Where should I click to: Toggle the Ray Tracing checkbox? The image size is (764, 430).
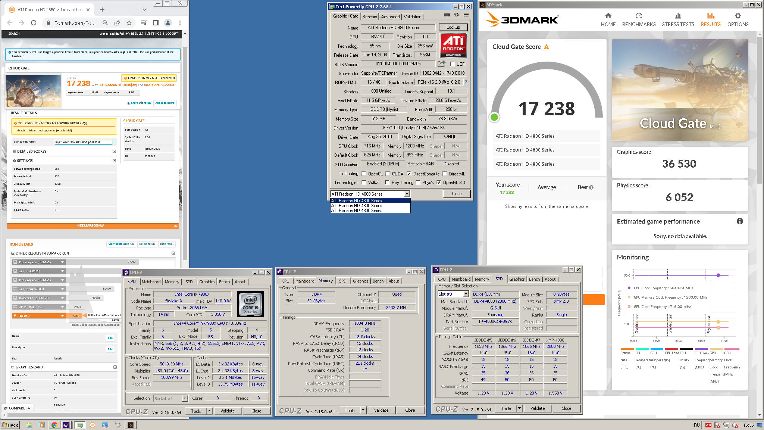[387, 183]
